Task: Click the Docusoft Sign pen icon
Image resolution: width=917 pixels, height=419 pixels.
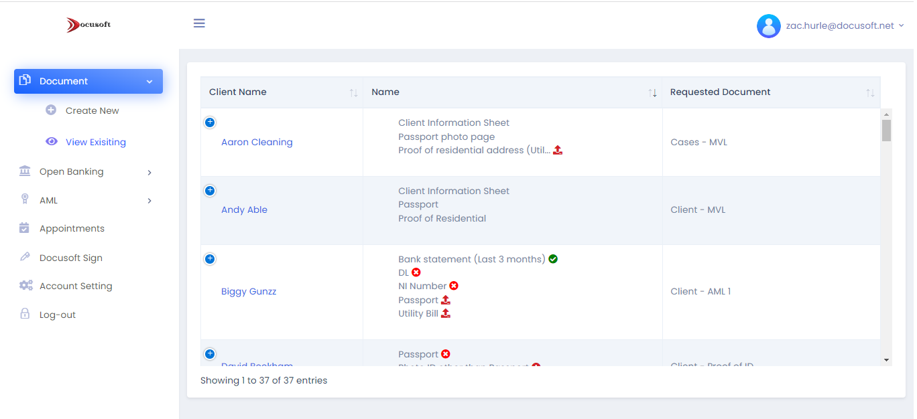Action: coord(25,257)
